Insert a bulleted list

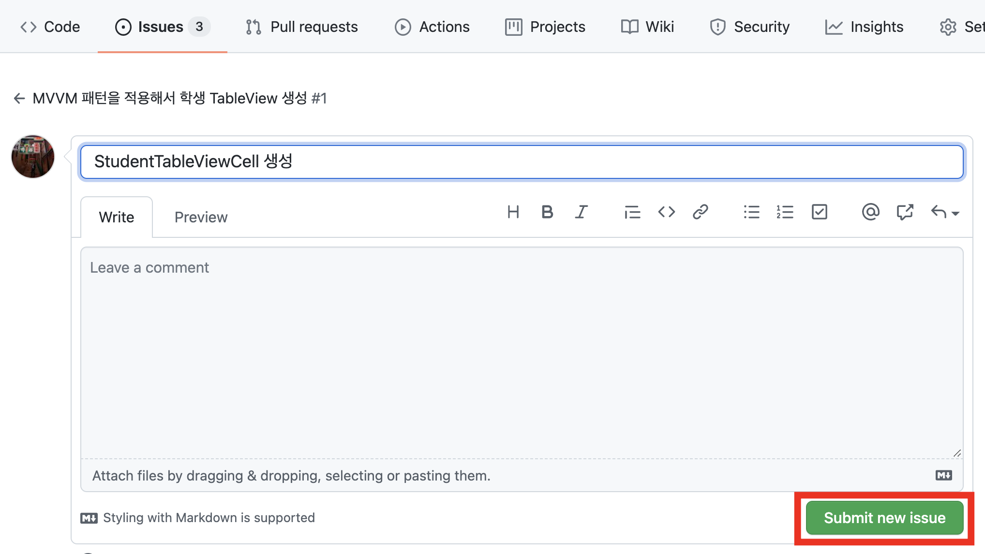(751, 212)
